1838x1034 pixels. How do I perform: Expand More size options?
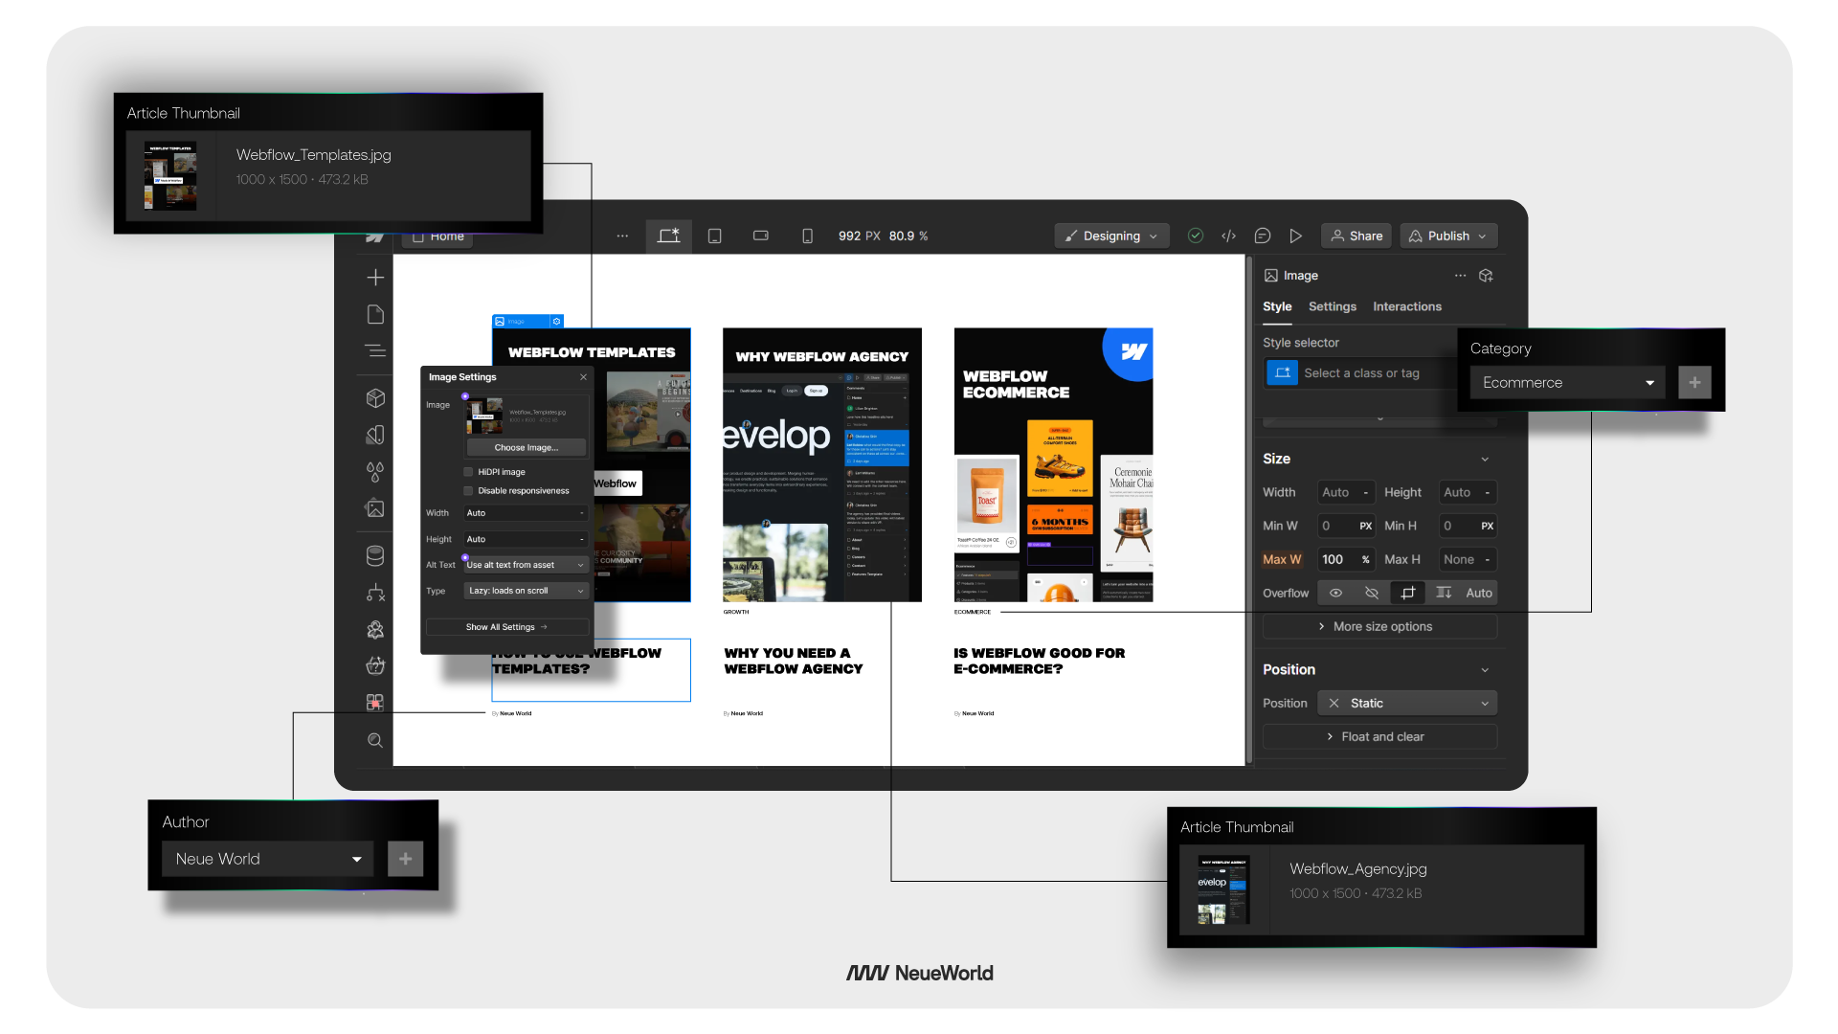coord(1379,626)
